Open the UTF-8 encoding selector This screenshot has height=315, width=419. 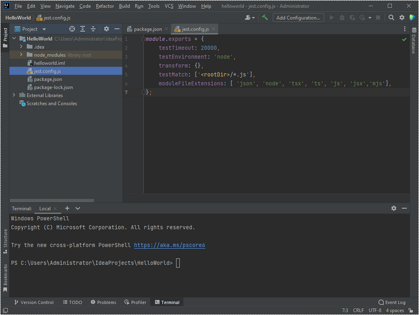[375, 310]
